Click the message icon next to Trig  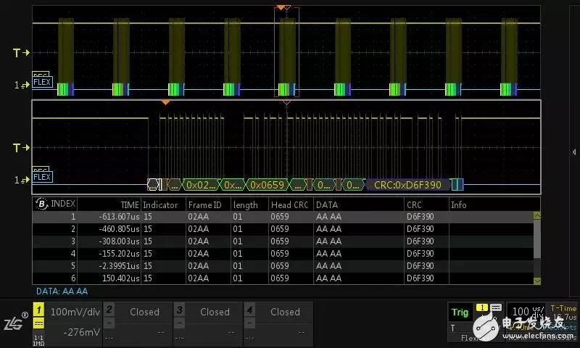coord(496,308)
